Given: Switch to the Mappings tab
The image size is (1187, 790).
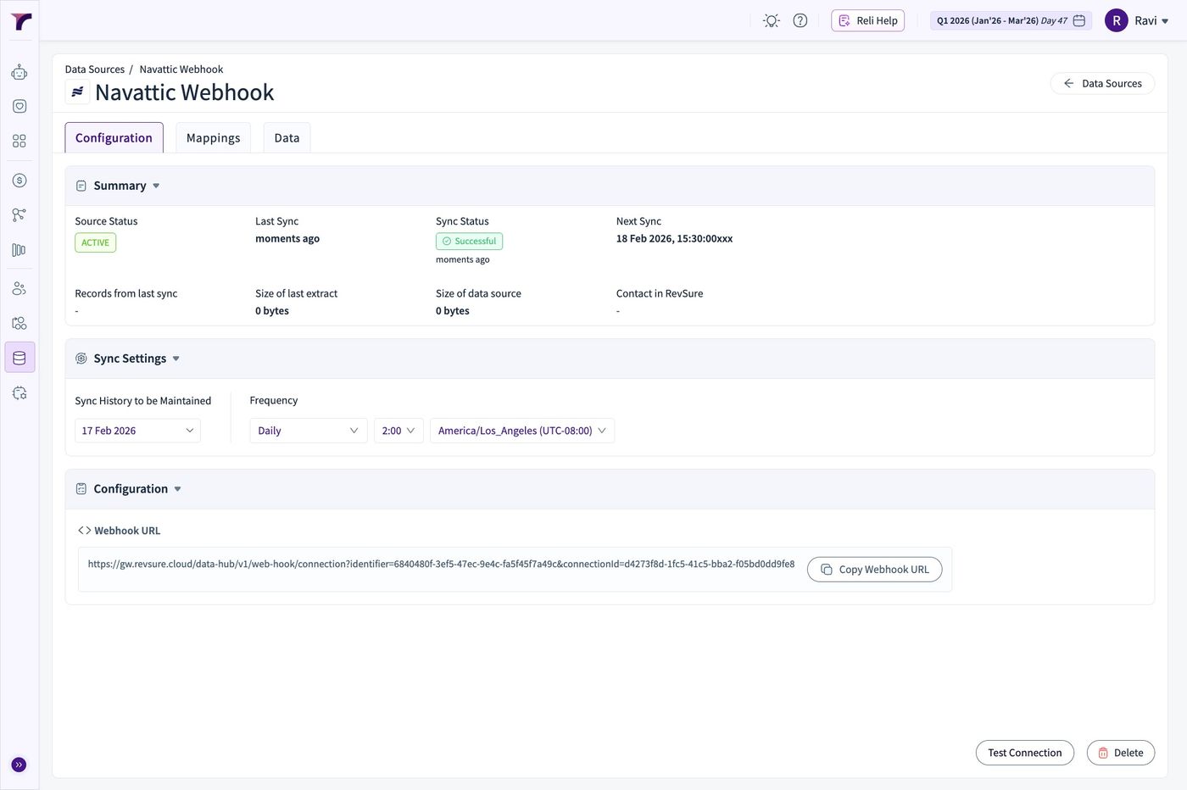Looking at the screenshot, I should click(x=213, y=137).
